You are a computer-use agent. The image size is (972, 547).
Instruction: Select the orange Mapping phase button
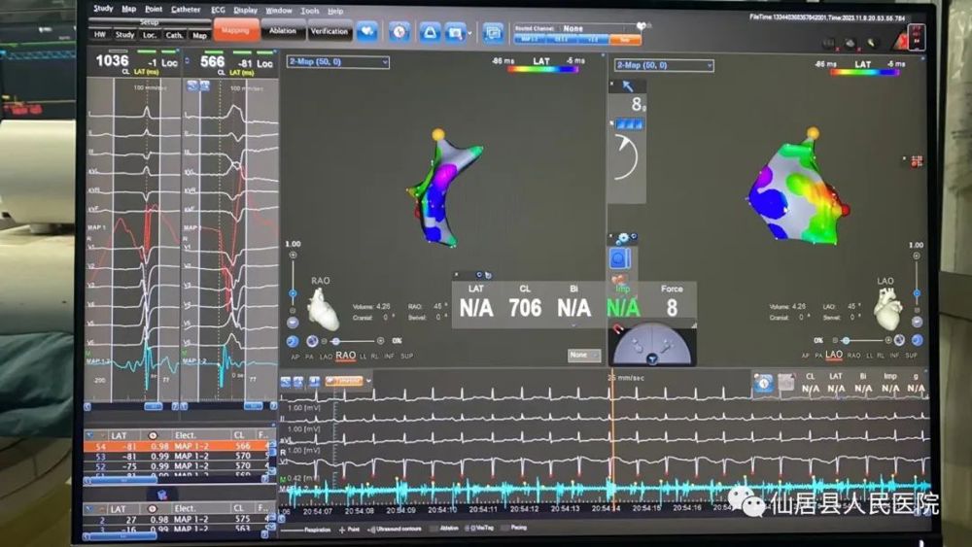(235, 30)
